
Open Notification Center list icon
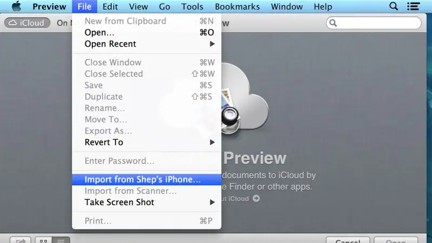[413, 6]
